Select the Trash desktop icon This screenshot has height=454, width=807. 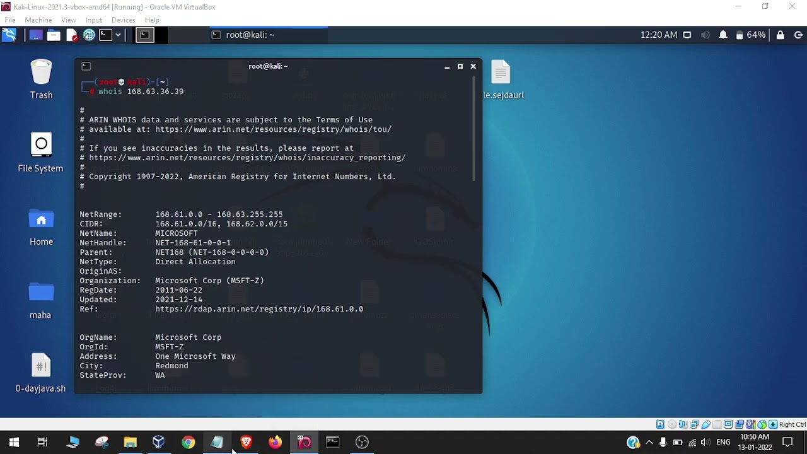tap(41, 79)
